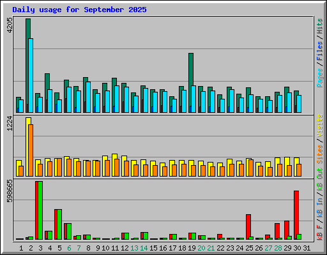The image size is (327, 255).
Task: Click the 'kB Out' legend label
Action: click(x=319, y=179)
